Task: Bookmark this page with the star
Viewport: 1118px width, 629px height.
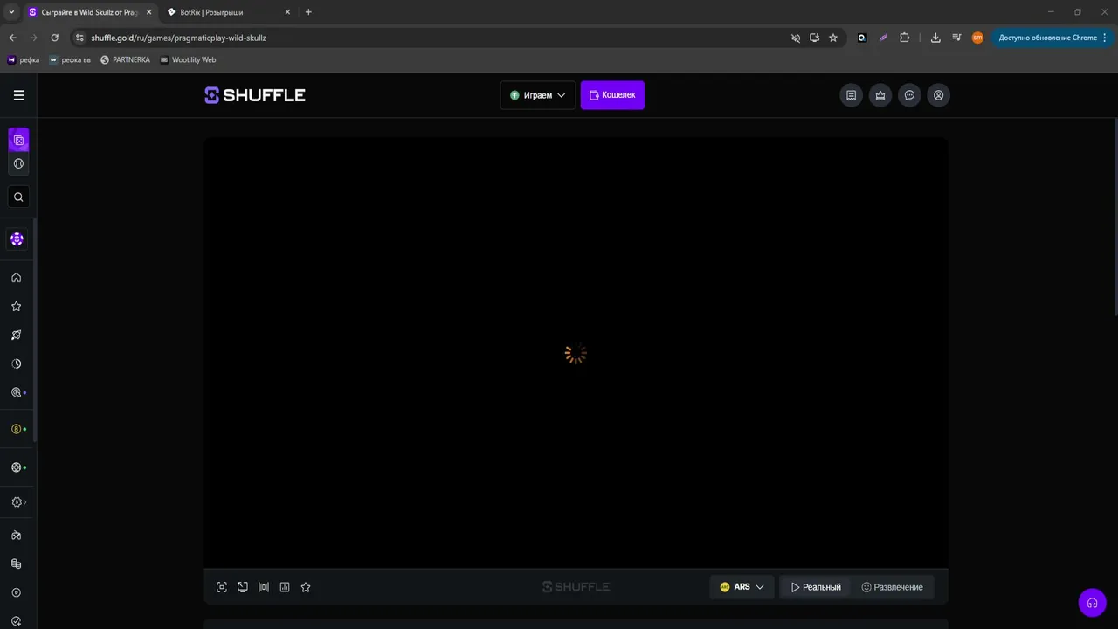Action: (833, 38)
